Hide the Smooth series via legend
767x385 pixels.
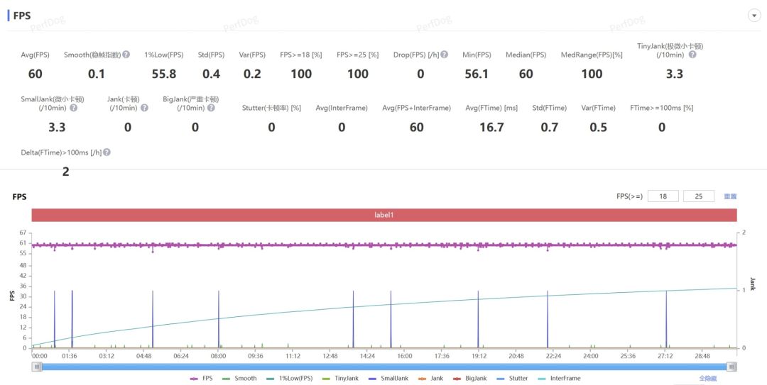(239, 379)
